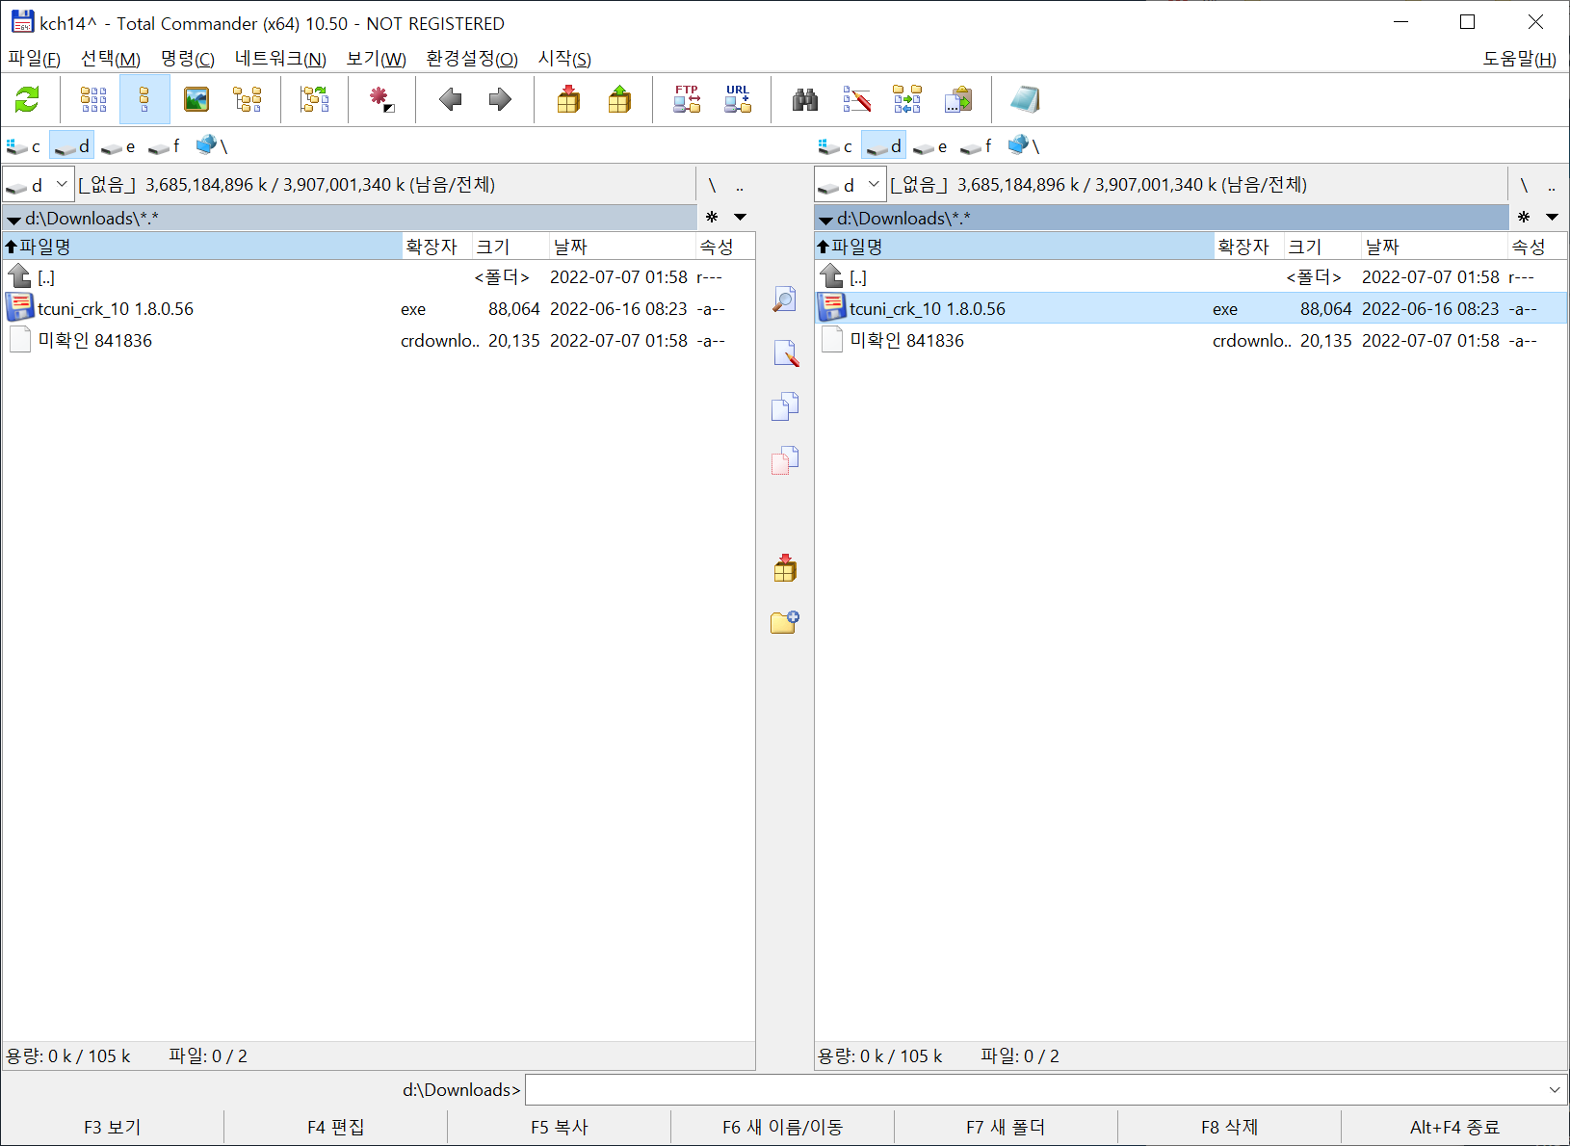
Task: Click F6 새 이름/이동 button
Action: click(783, 1127)
